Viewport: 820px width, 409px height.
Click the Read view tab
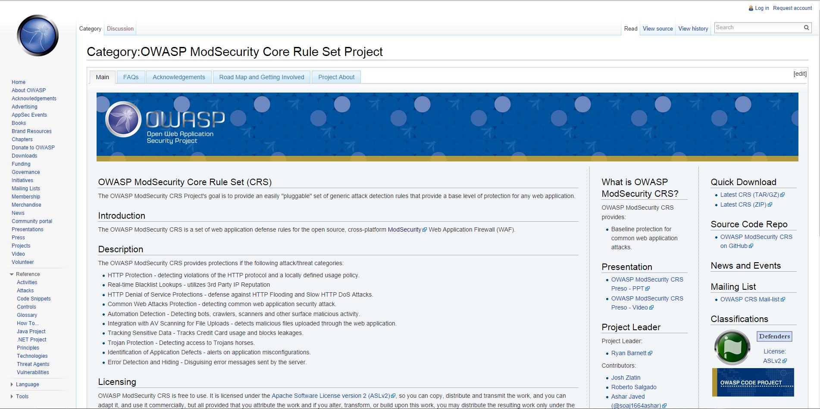pyautogui.click(x=631, y=28)
